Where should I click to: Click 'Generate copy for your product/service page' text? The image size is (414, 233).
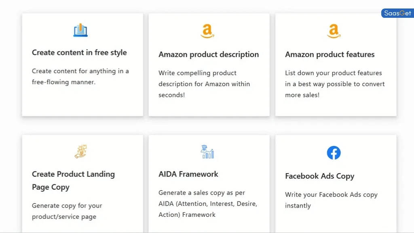67,211
